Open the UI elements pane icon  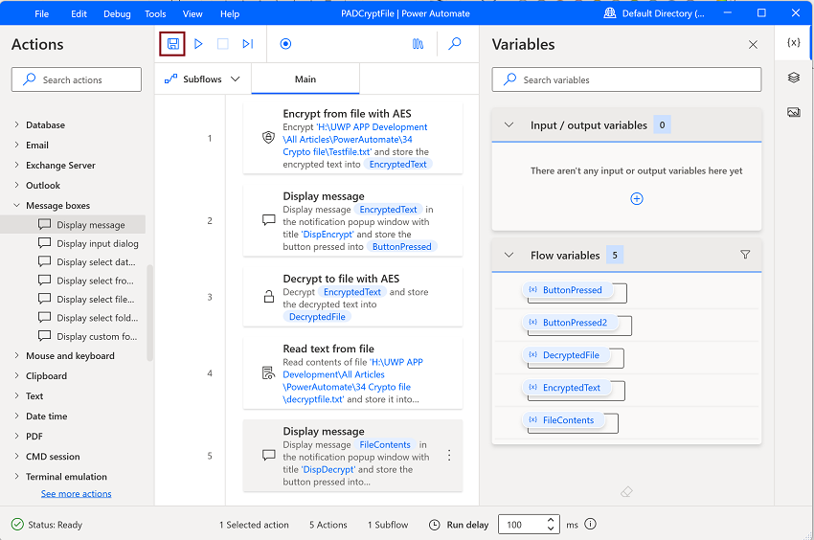[794, 78]
